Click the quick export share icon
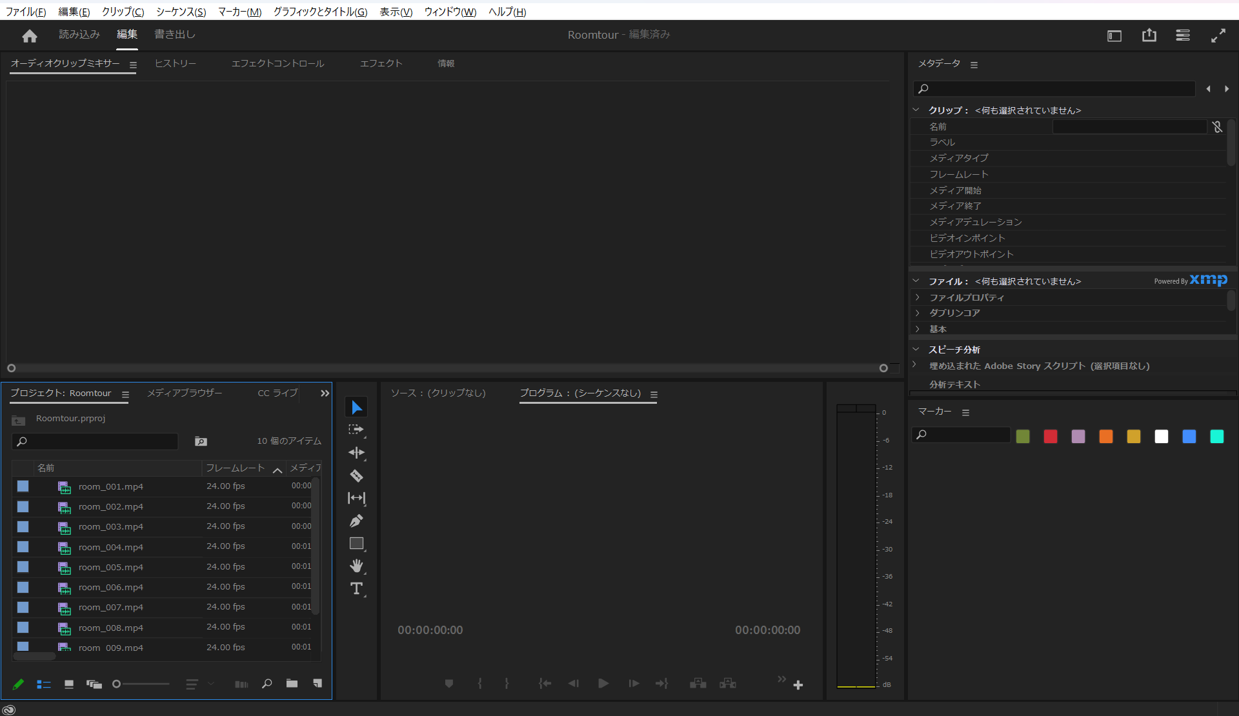 pyautogui.click(x=1149, y=35)
